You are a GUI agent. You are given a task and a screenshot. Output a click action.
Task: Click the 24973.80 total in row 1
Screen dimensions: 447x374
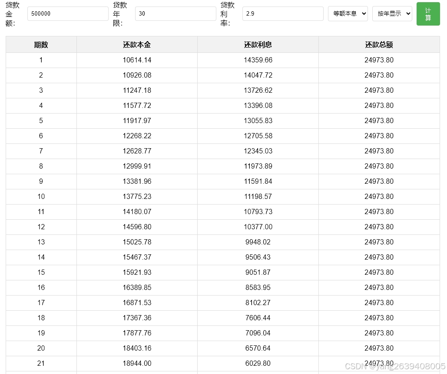pyautogui.click(x=379, y=60)
